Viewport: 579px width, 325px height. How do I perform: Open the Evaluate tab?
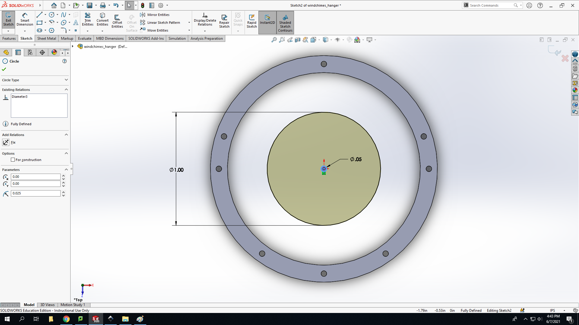point(84,39)
